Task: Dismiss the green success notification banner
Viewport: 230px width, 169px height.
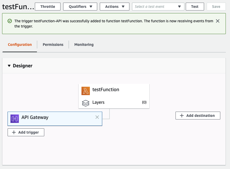Action: point(218,21)
